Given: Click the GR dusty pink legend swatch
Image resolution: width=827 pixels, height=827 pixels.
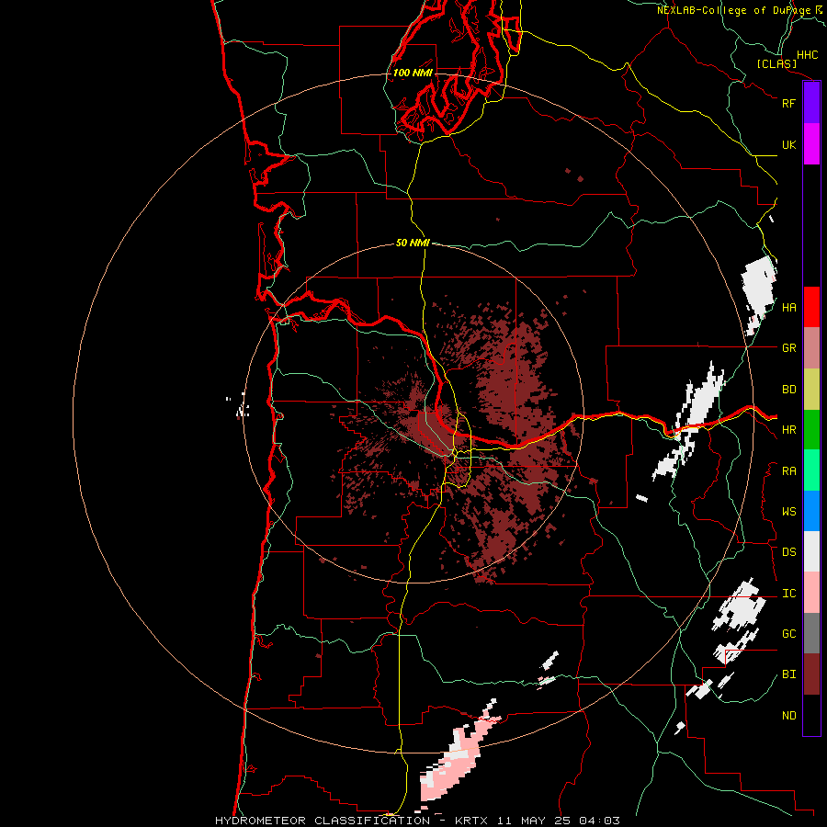Looking at the screenshot, I should coord(811,347).
